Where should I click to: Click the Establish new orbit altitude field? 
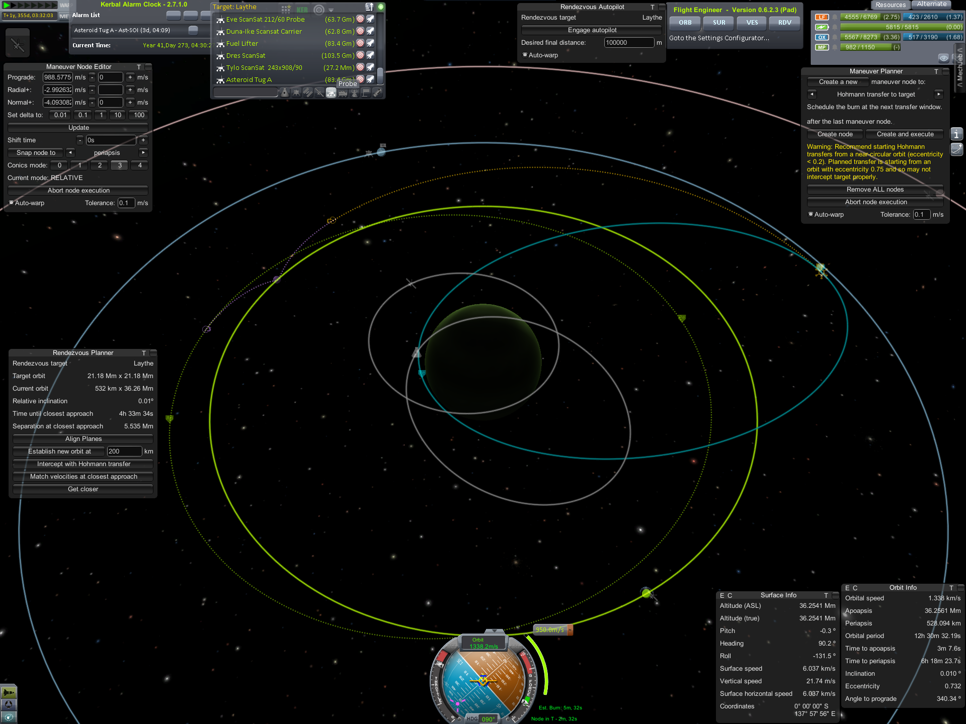[124, 451]
